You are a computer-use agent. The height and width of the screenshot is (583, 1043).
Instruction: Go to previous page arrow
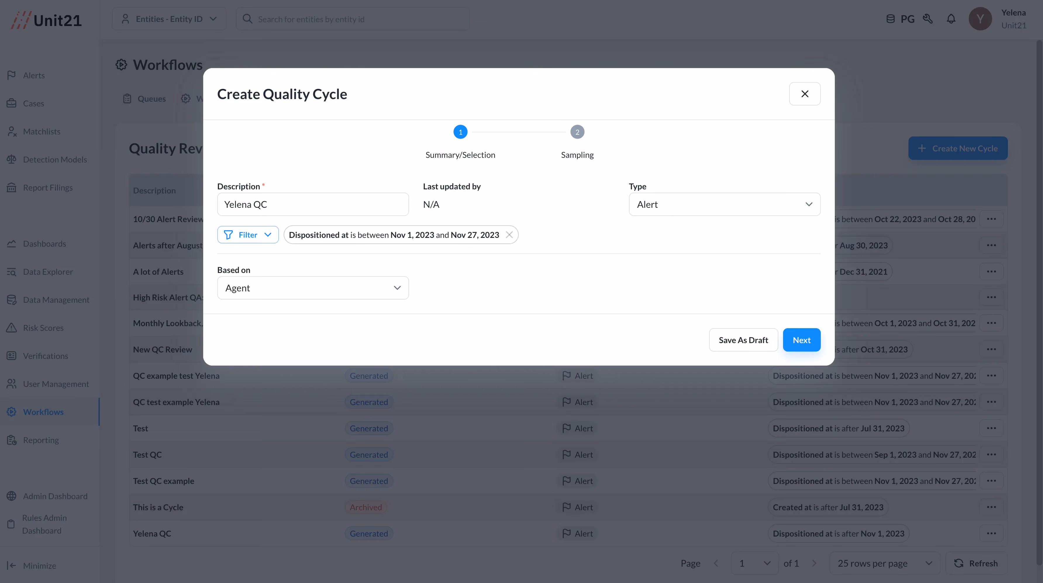[716, 563]
